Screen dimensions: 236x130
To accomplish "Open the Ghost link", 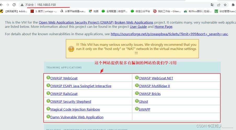I will 143,102.
